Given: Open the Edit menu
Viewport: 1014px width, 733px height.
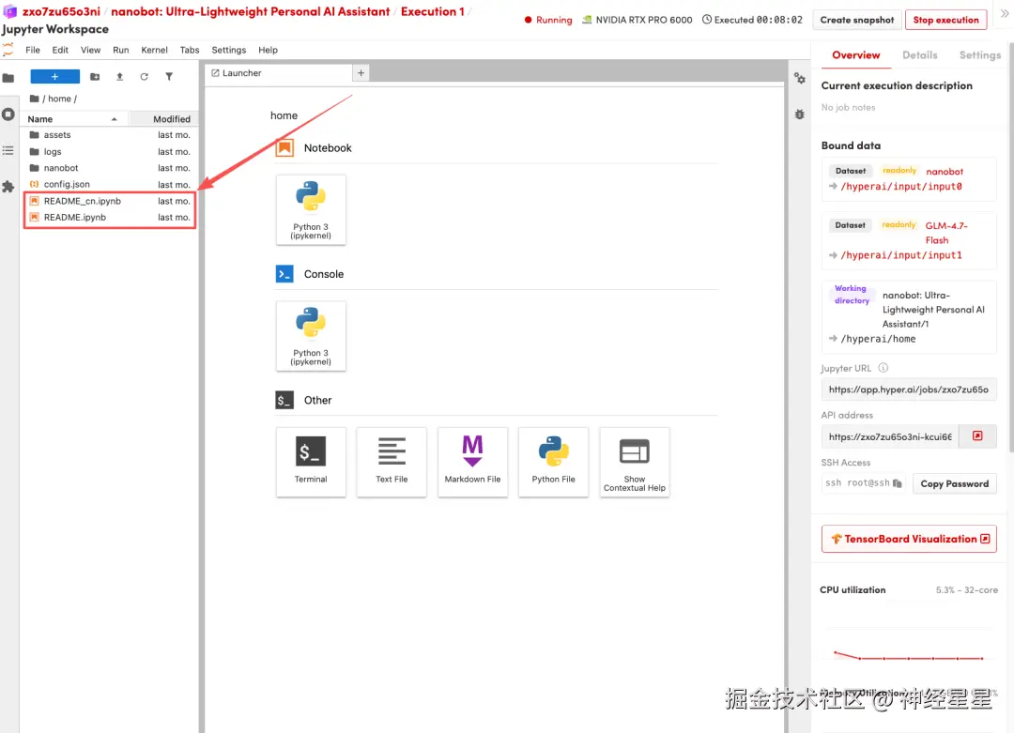Looking at the screenshot, I should 60,50.
